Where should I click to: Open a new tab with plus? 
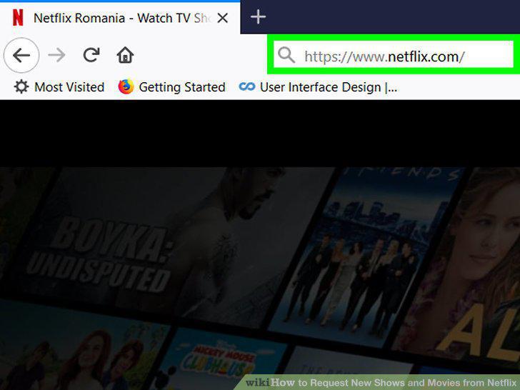click(x=258, y=17)
